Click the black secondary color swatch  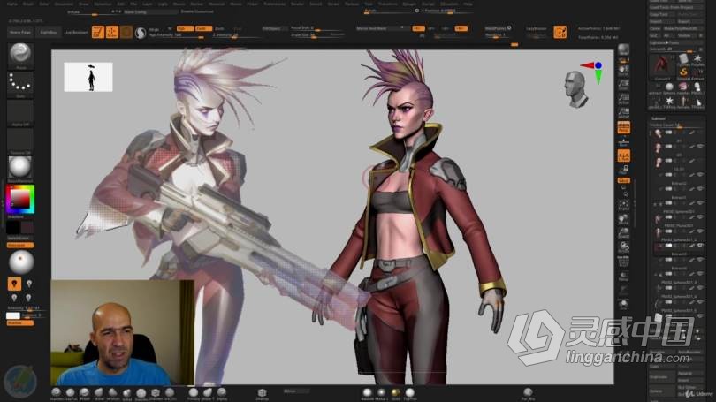pos(13,227)
